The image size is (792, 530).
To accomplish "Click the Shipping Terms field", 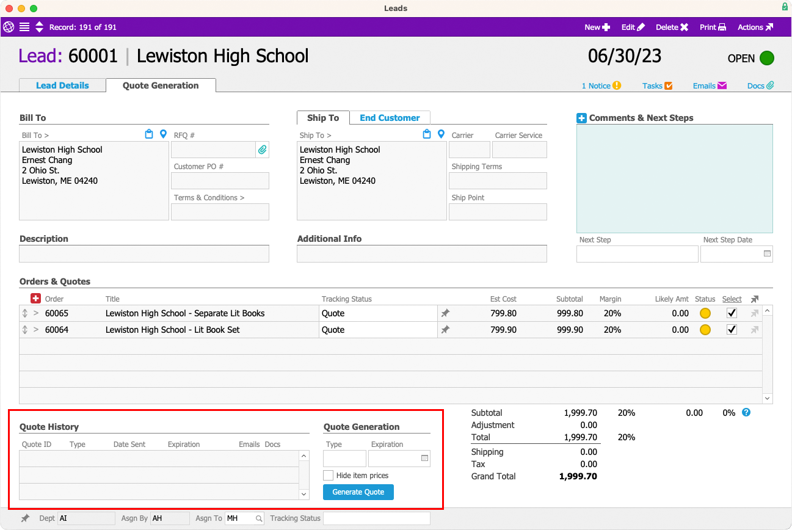I will pos(498,181).
